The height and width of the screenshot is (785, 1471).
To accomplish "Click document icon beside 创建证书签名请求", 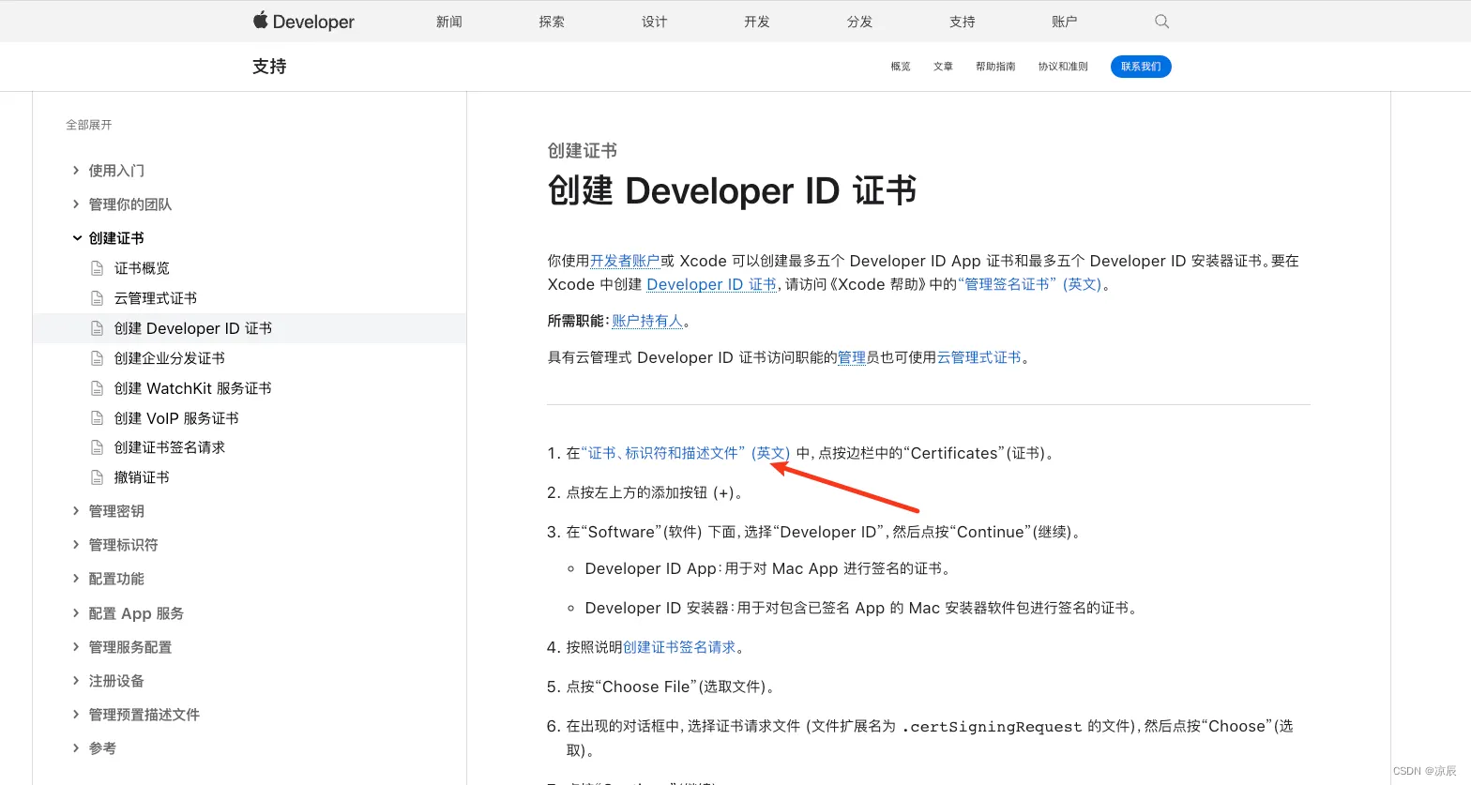I will click(x=97, y=447).
